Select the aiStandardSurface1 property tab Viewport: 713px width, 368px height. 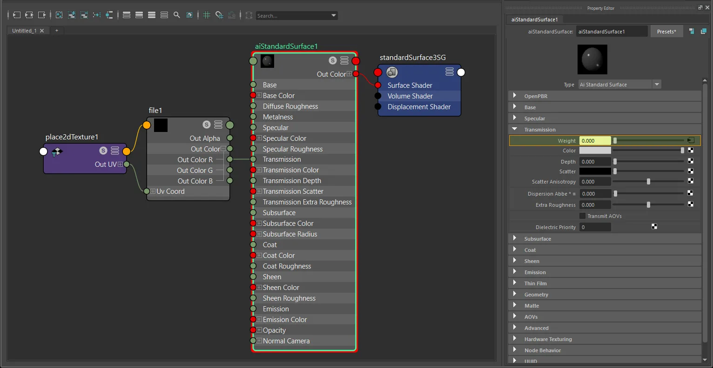(x=534, y=20)
